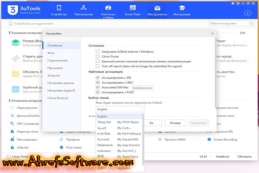Toggle Turn off report checkbox

98,66
